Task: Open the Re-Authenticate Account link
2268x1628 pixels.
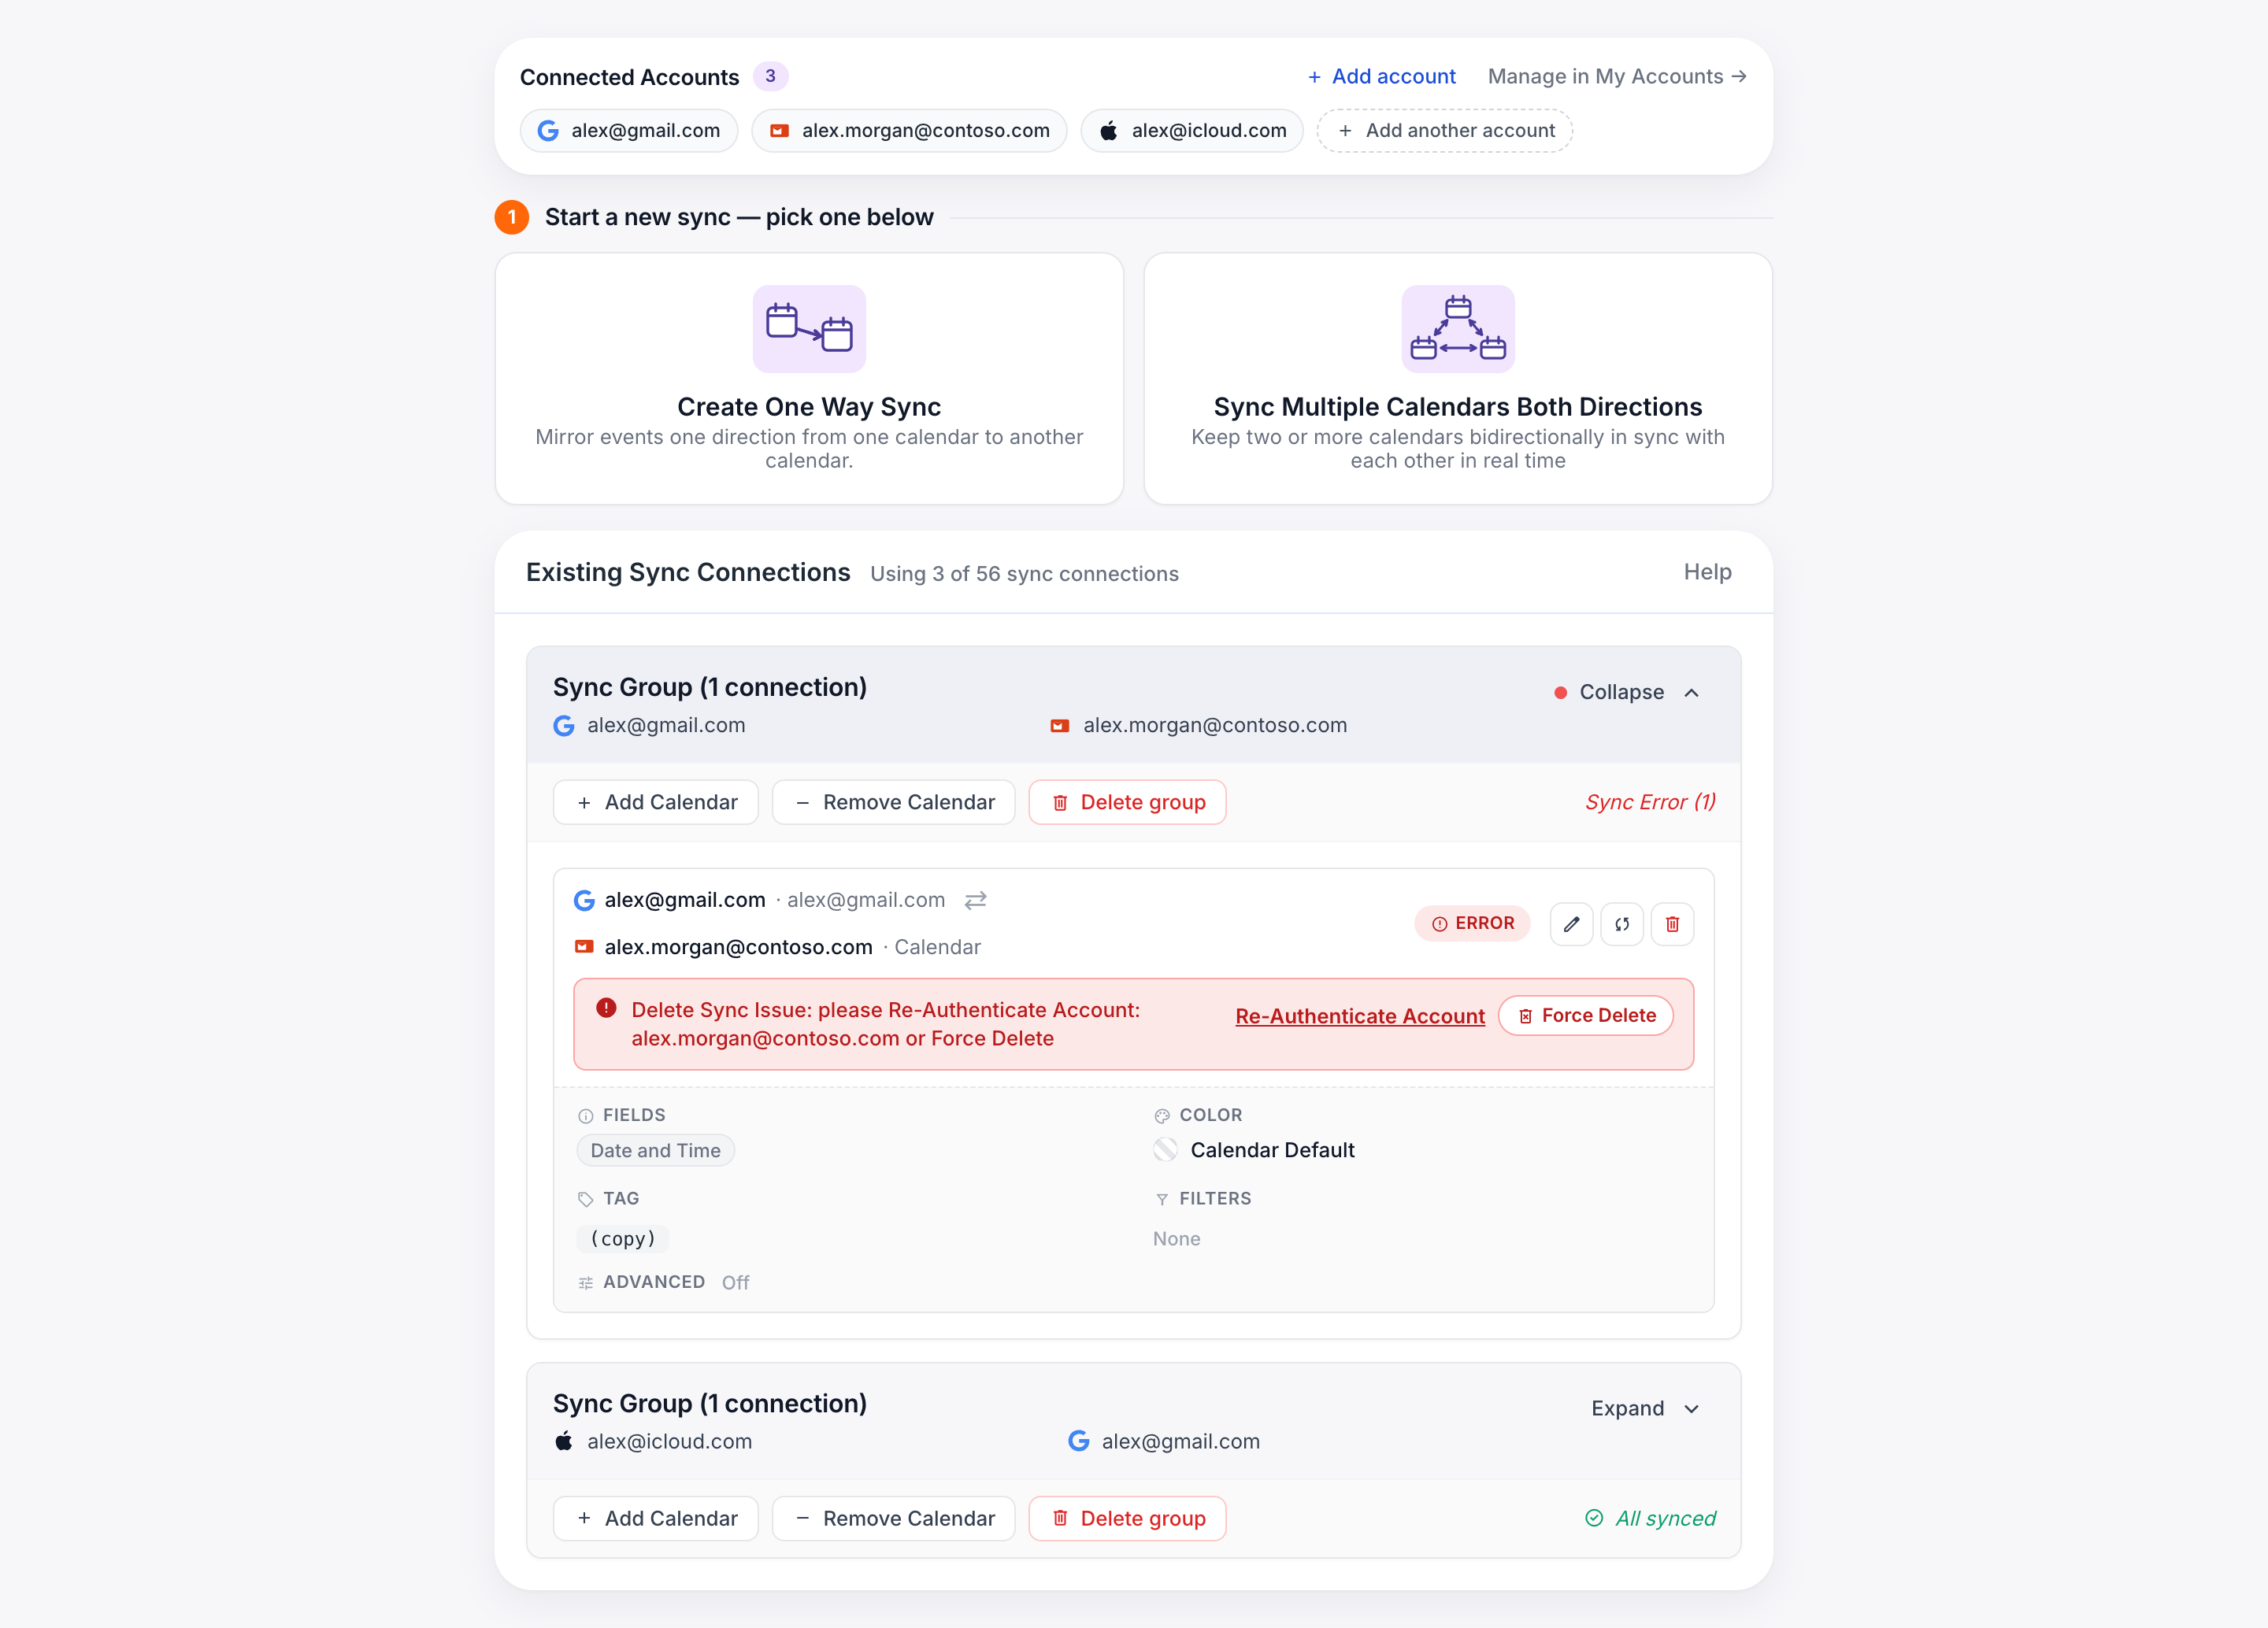Action: click(x=1360, y=1016)
